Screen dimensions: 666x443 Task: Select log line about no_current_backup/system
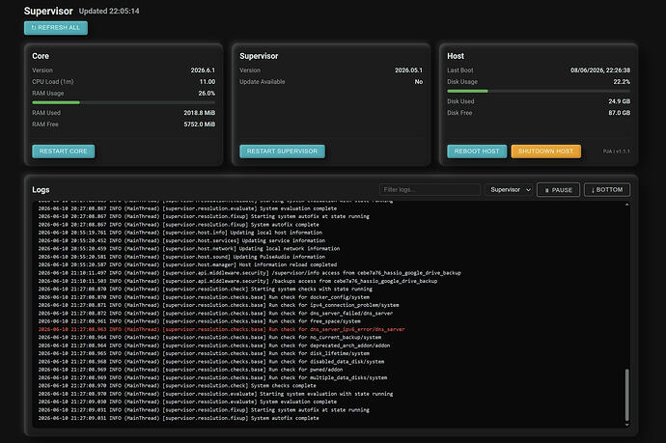click(209, 337)
